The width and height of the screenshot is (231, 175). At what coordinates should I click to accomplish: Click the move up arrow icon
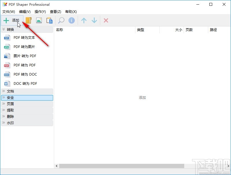83,20
